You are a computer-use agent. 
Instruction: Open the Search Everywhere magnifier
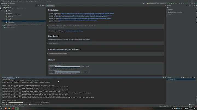tap(192, 3)
